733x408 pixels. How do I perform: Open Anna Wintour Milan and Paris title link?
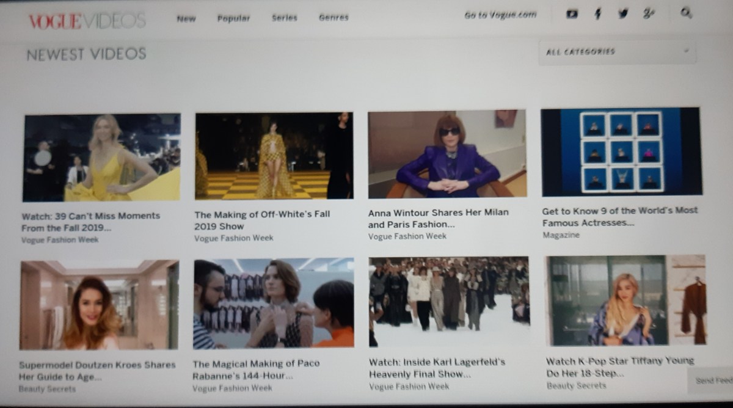(438, 219)
